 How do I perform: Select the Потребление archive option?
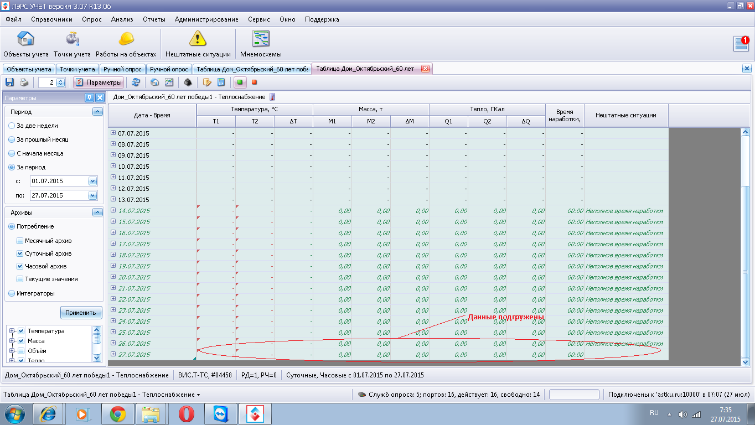[31, 226]
